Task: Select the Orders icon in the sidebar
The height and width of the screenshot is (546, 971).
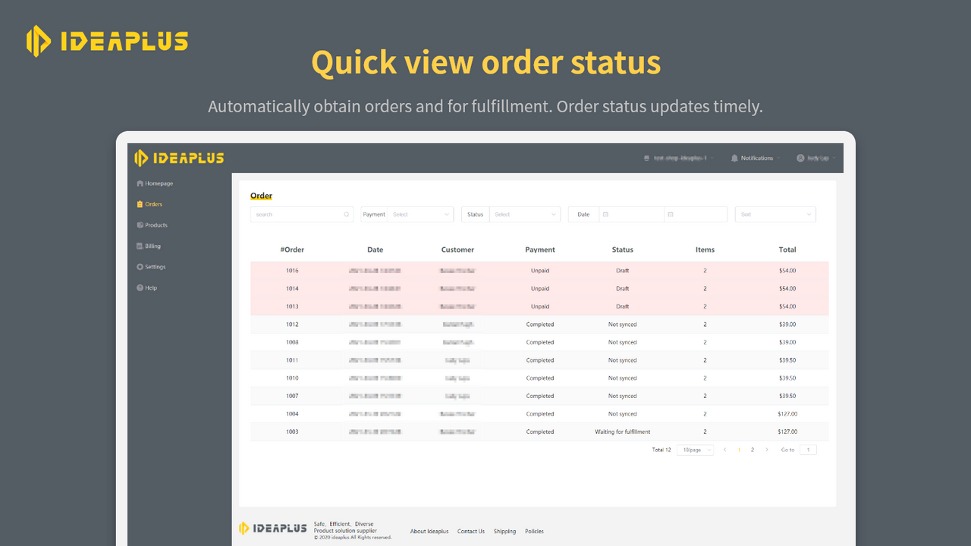Action: 140,204
